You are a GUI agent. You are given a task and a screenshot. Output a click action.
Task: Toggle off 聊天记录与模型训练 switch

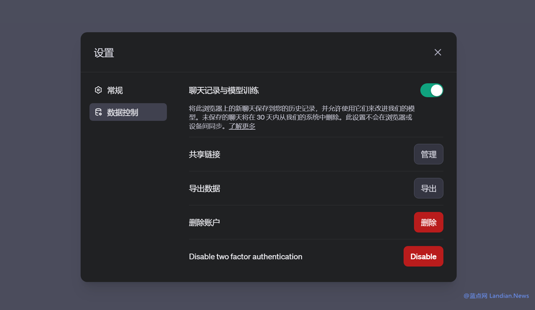(431, 90)
